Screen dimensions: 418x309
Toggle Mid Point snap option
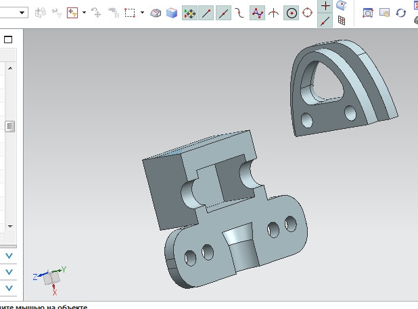(224, 13)
